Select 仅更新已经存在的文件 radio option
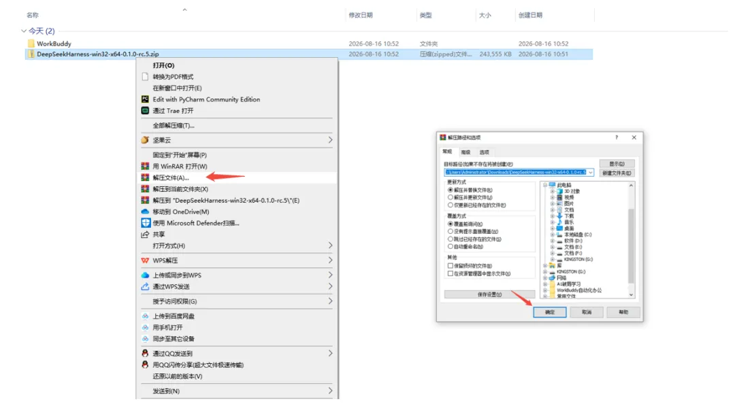The height and width of the screenshot is (410, 735). [451, 205]
